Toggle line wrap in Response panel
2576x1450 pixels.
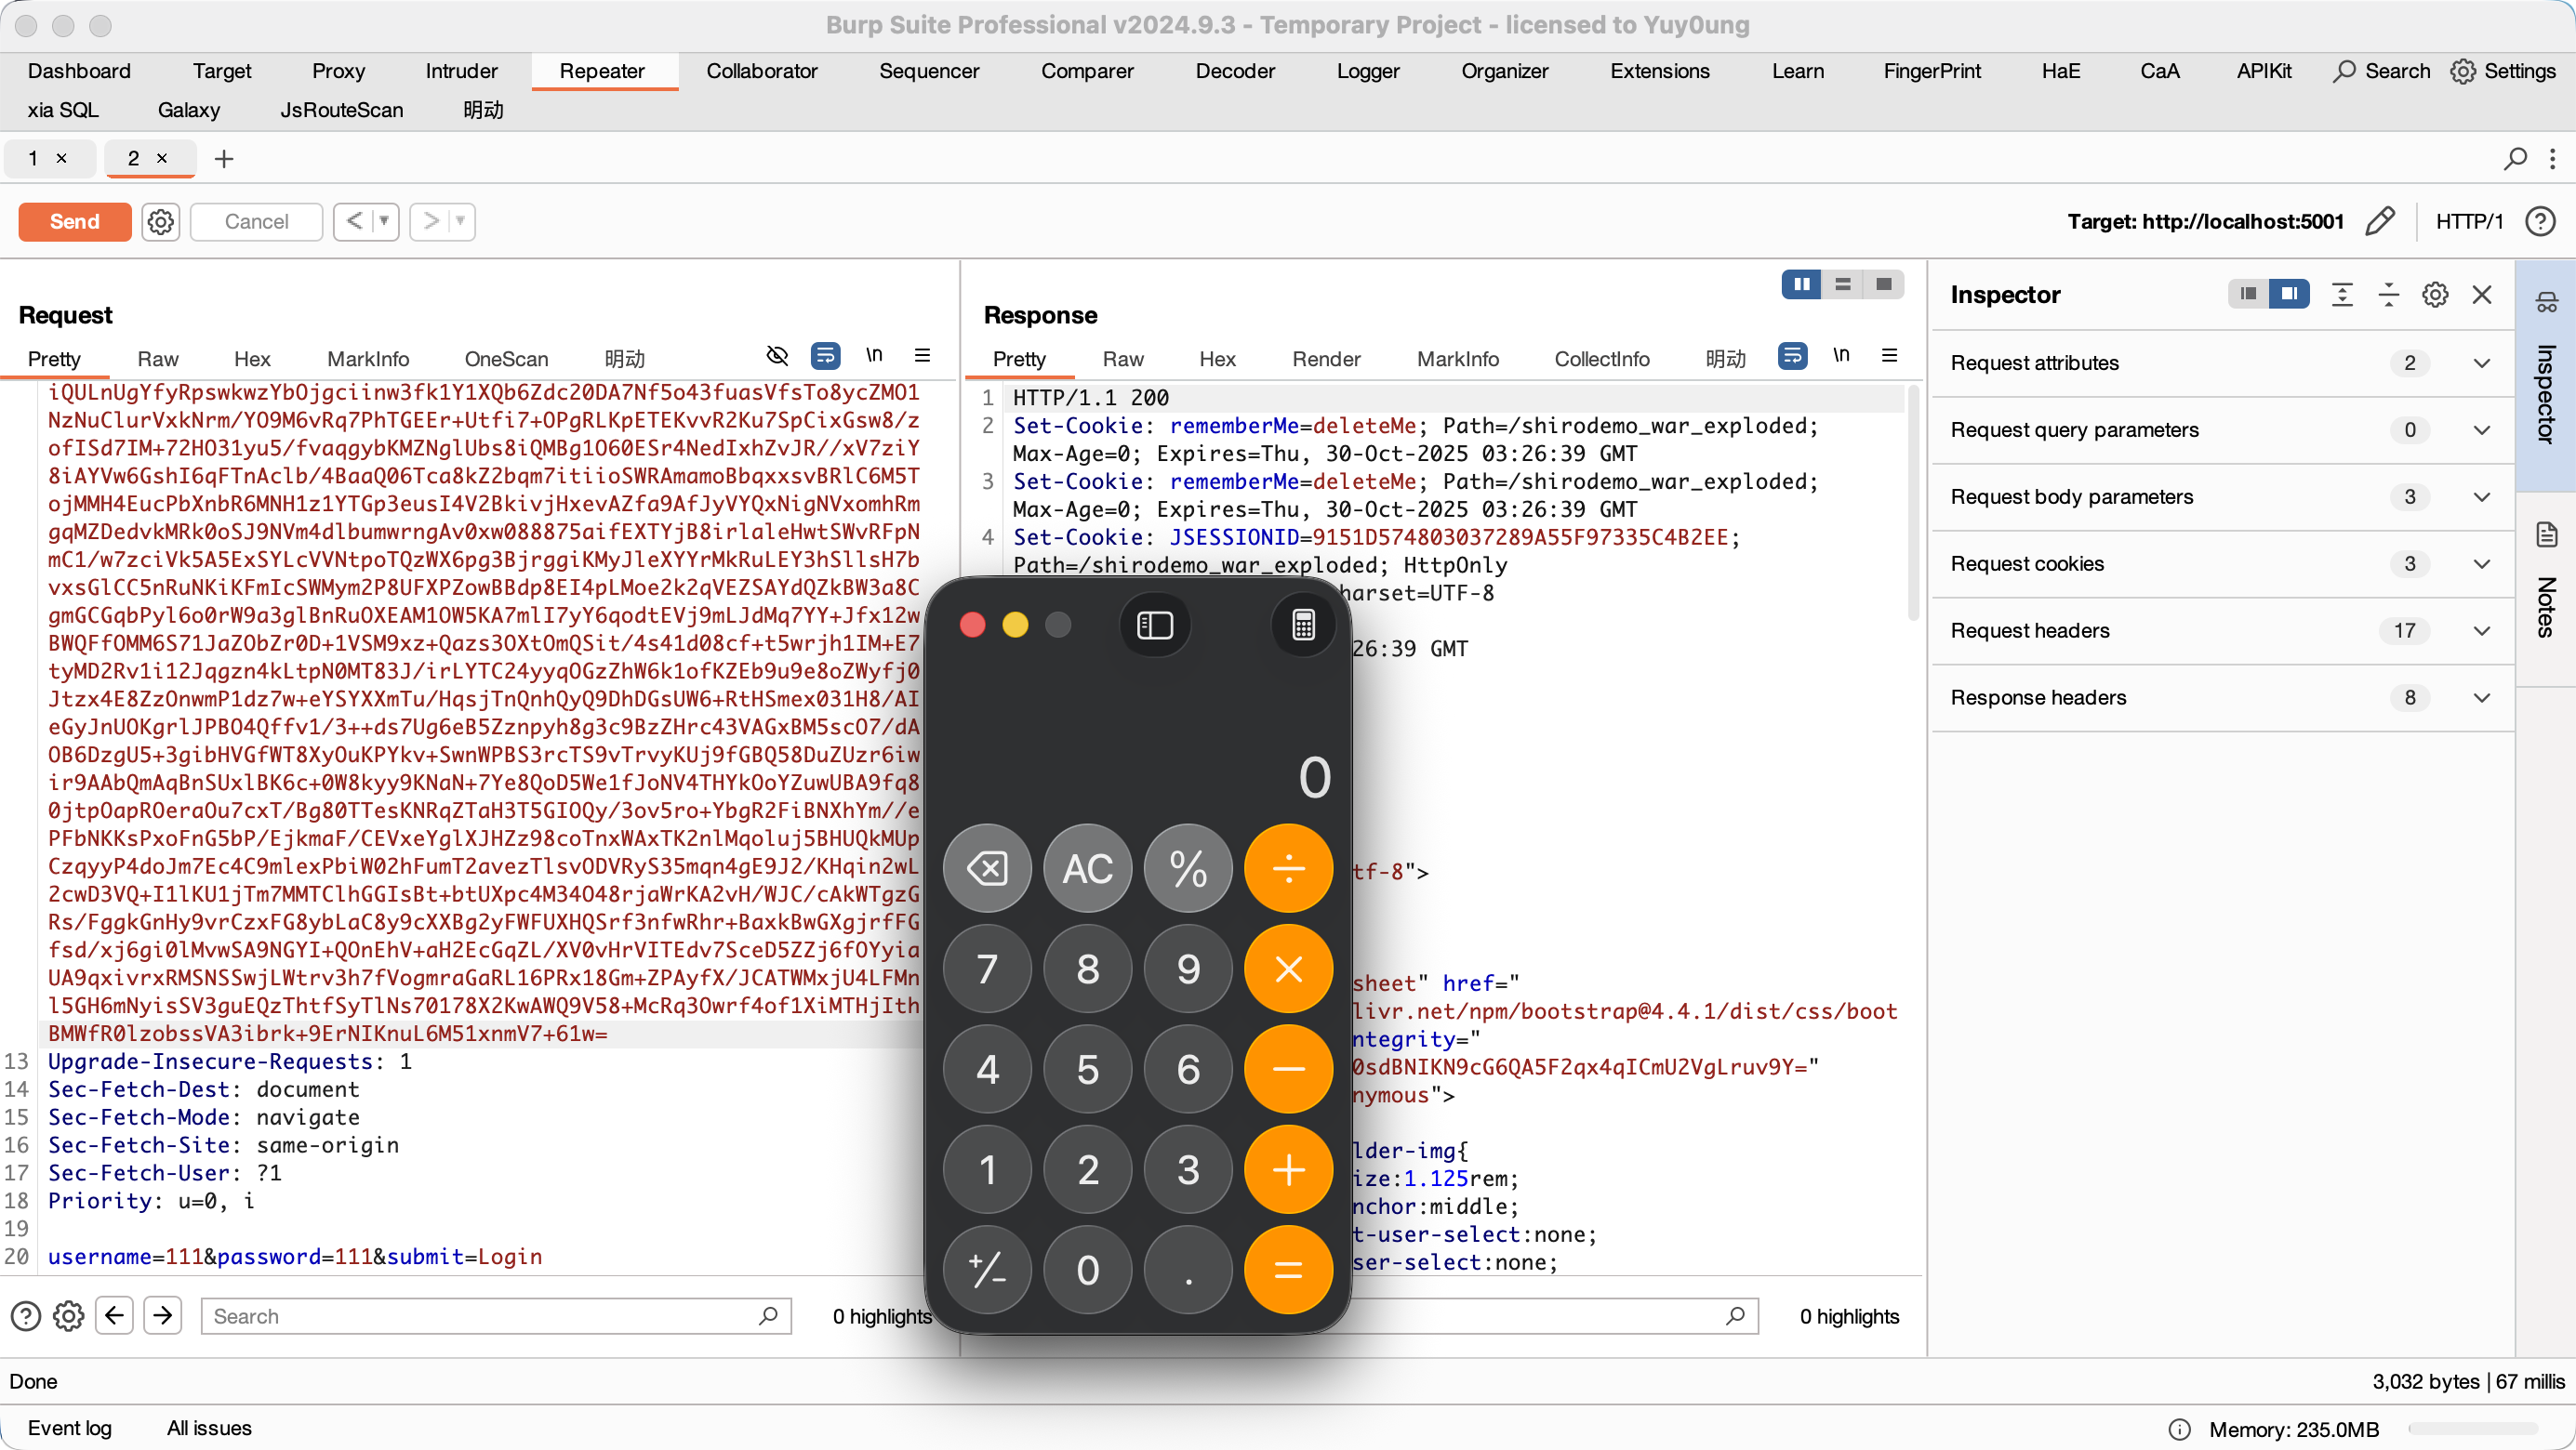1792,356
